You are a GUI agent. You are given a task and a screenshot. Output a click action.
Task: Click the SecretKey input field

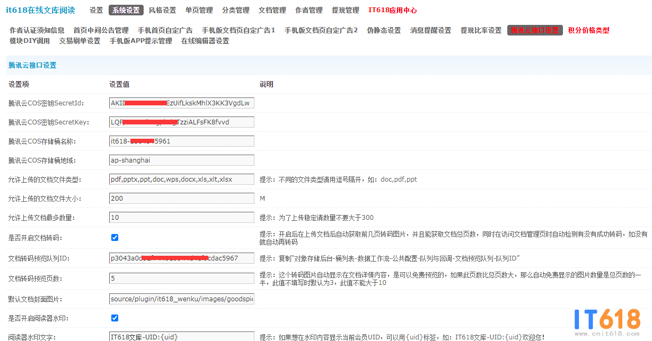[x=181, y=122]
